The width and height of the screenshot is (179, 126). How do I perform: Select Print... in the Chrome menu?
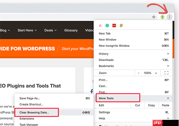pos(133,80)
